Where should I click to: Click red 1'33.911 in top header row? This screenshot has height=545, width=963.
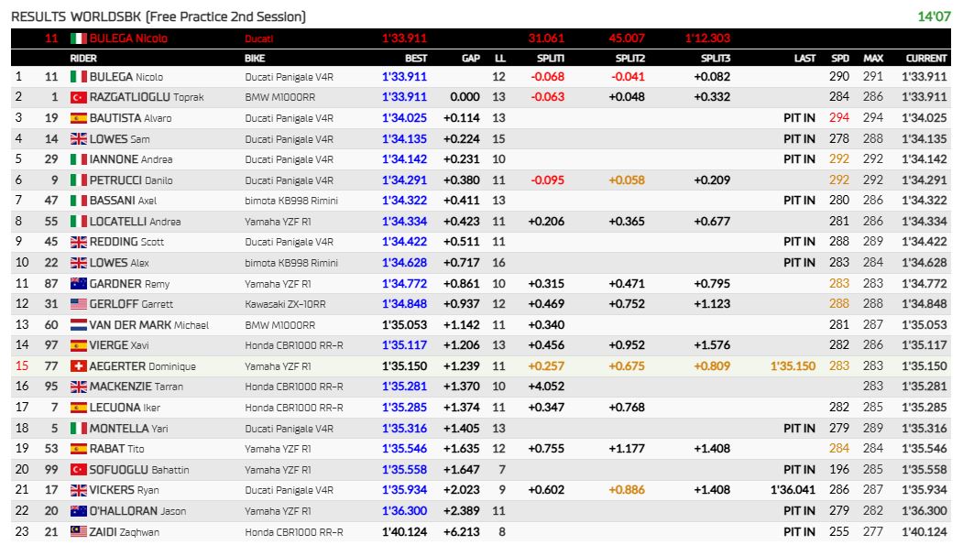point(404,38)
